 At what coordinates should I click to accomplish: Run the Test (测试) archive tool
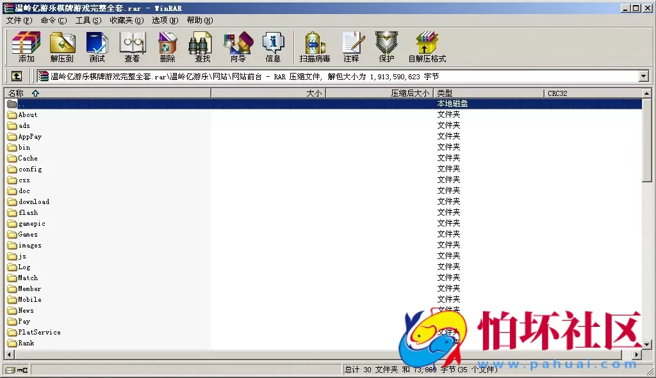97,47
